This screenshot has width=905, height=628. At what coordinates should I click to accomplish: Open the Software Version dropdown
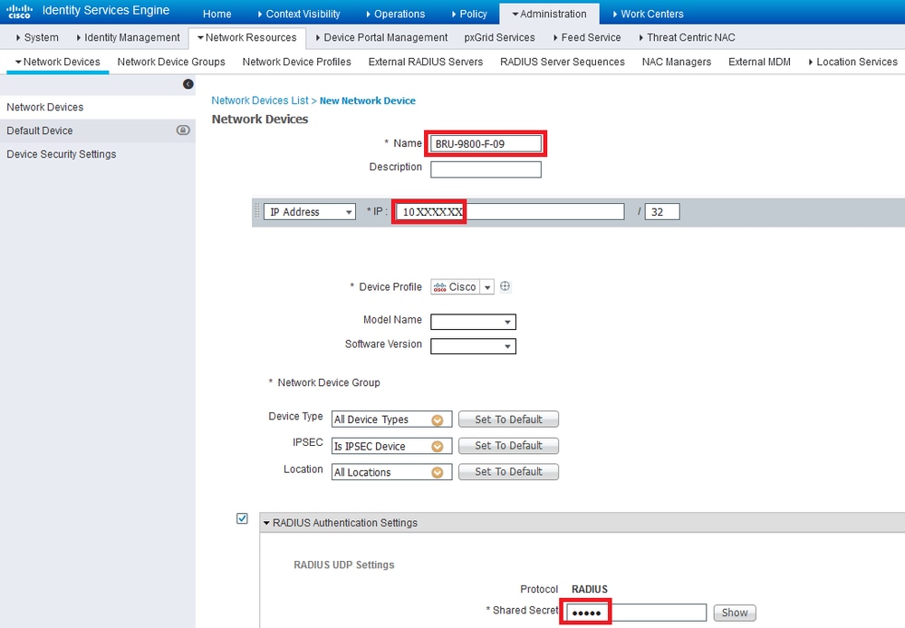(x=508, y=345)
